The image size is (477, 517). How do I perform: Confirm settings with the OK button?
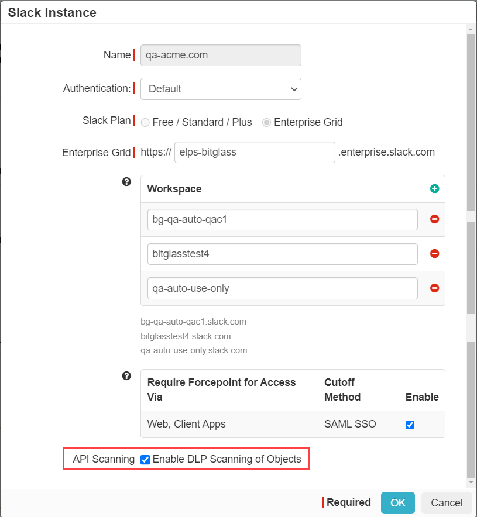click(398, 503)
